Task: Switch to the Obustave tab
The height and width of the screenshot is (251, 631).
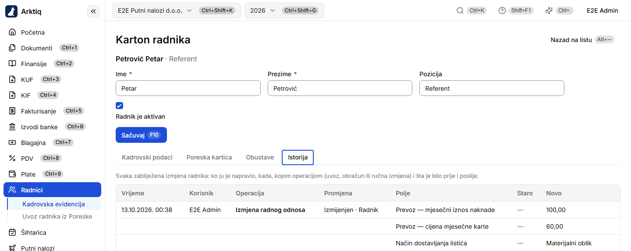Action: 260,157
